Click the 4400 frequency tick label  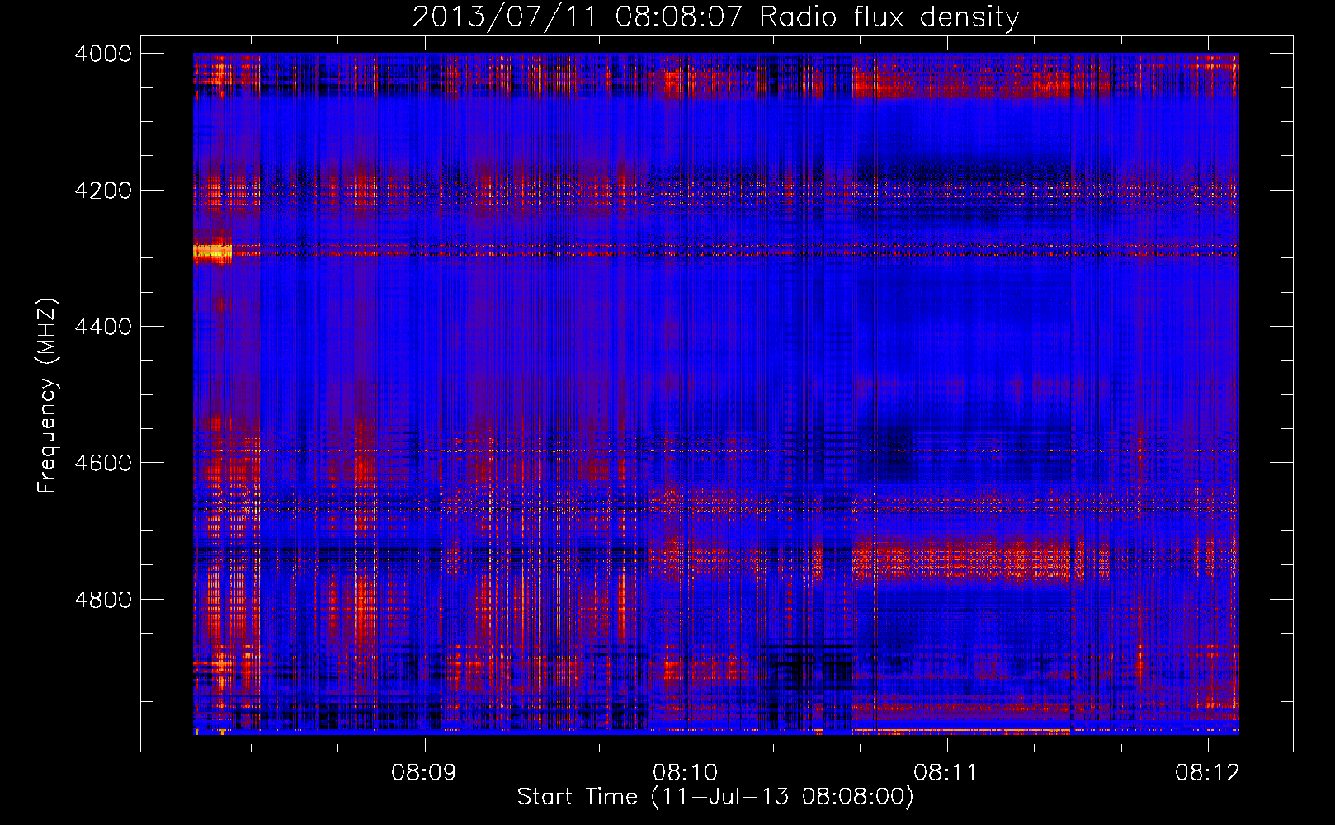(103, 327)
